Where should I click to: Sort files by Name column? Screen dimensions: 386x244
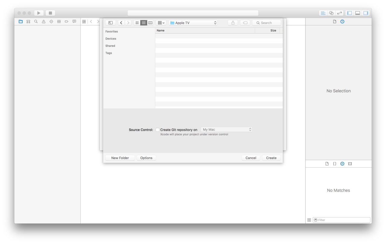(205, 30)
